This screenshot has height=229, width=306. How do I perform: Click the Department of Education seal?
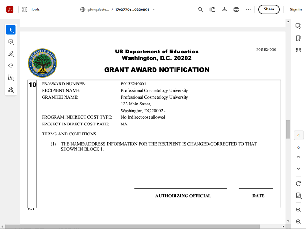coord(43,63)
